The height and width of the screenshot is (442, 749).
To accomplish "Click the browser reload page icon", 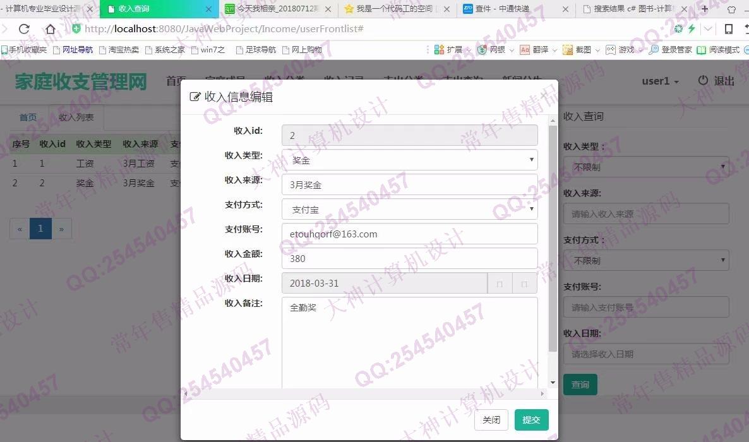I will coord(24,29).
